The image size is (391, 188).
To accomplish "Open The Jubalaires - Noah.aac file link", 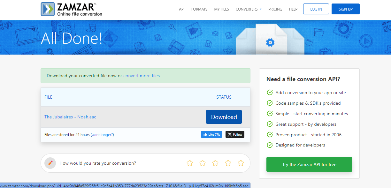I will [x=70, y=117].
